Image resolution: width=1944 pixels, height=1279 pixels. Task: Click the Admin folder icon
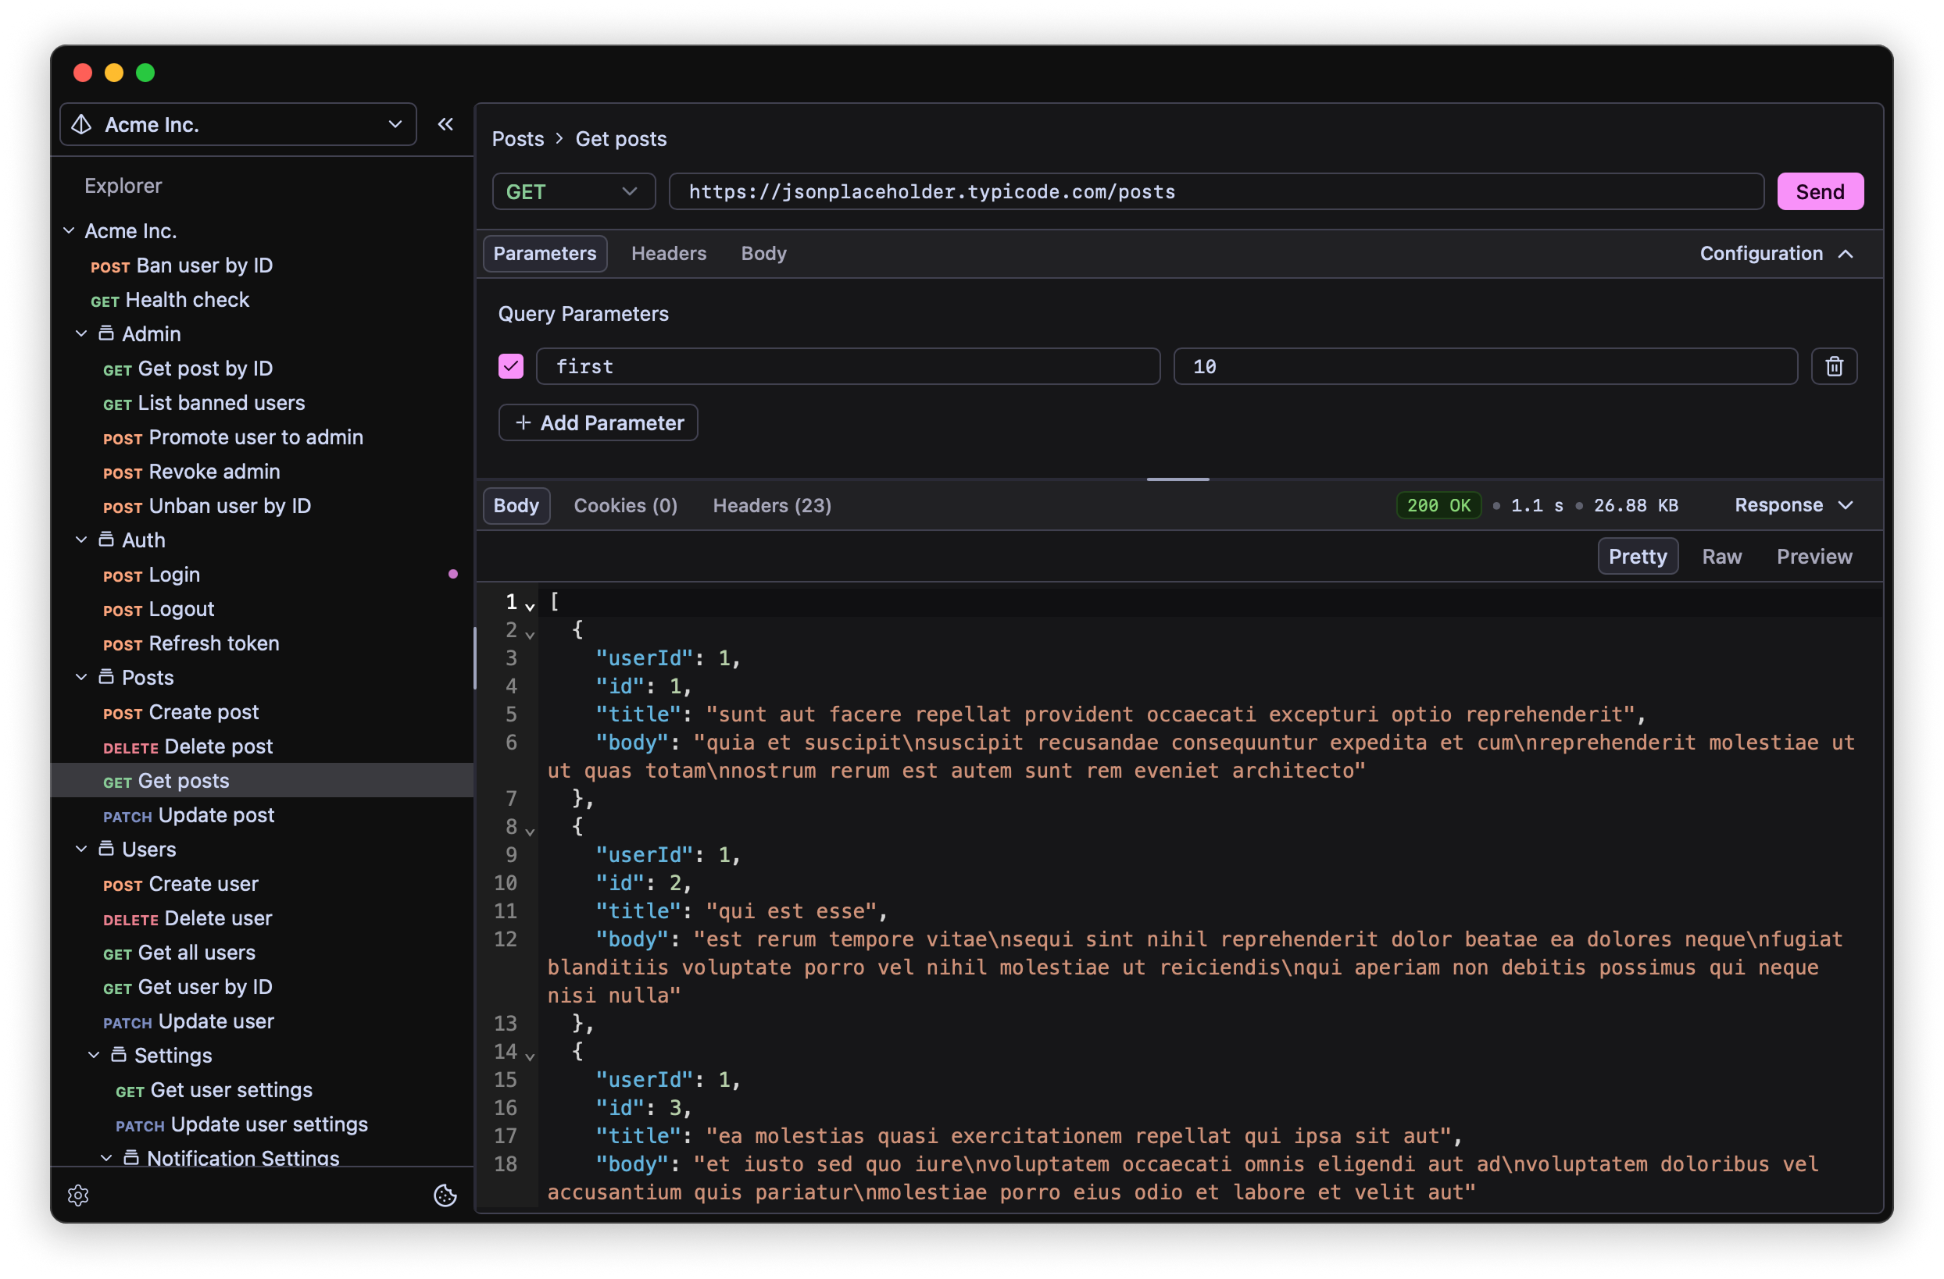[106, 334]
